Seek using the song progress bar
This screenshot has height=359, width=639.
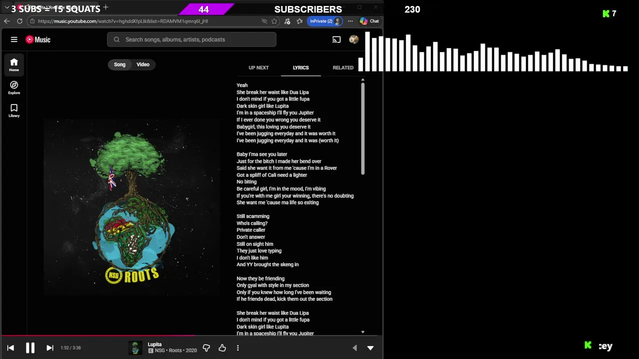click(x=192, y=336)
